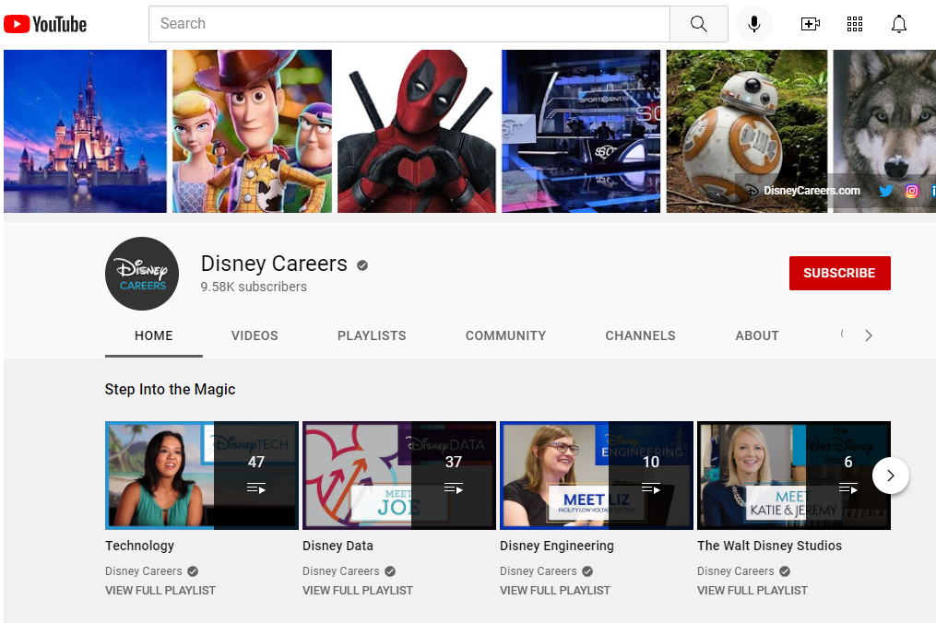
Task: Click the Disney Careers channel title
Action: click(274, 264)
